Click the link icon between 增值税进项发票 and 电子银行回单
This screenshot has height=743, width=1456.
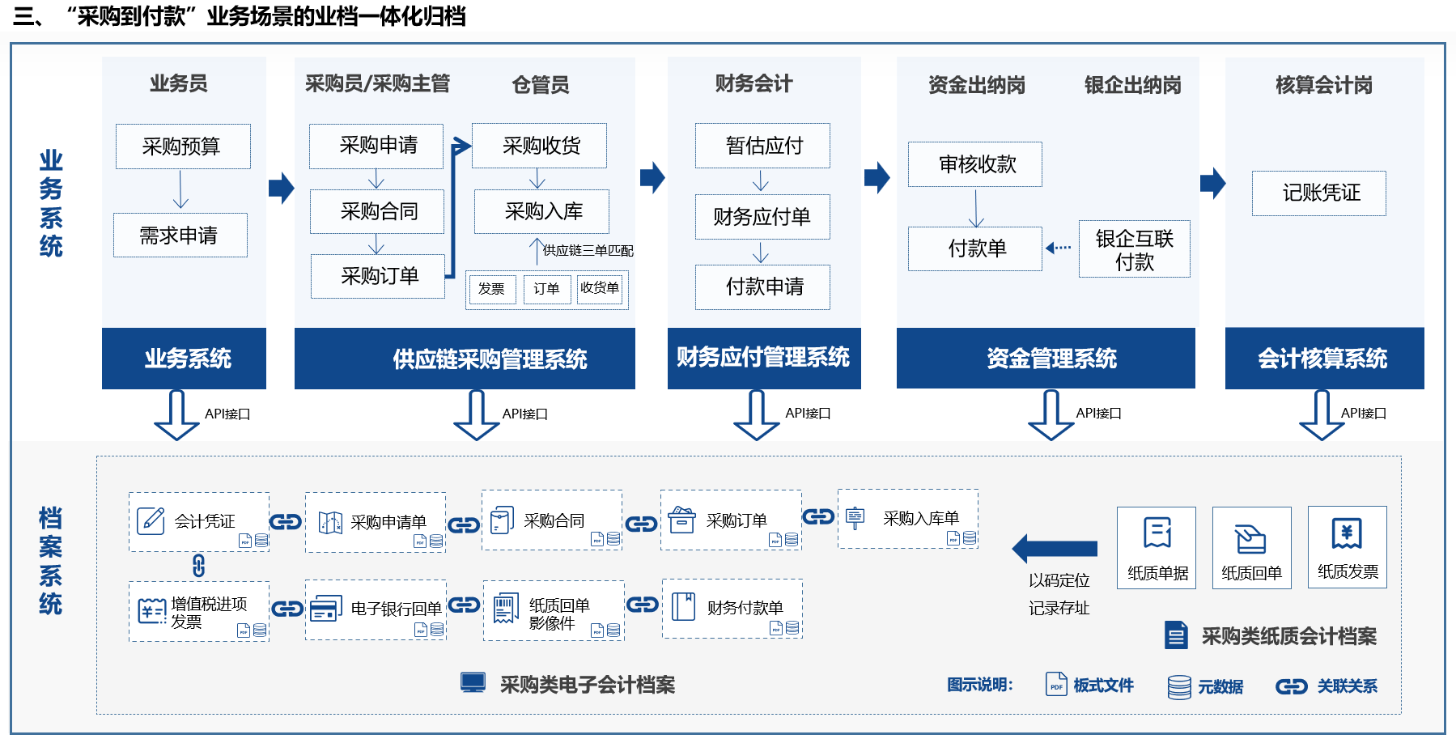tap(287, 609)
